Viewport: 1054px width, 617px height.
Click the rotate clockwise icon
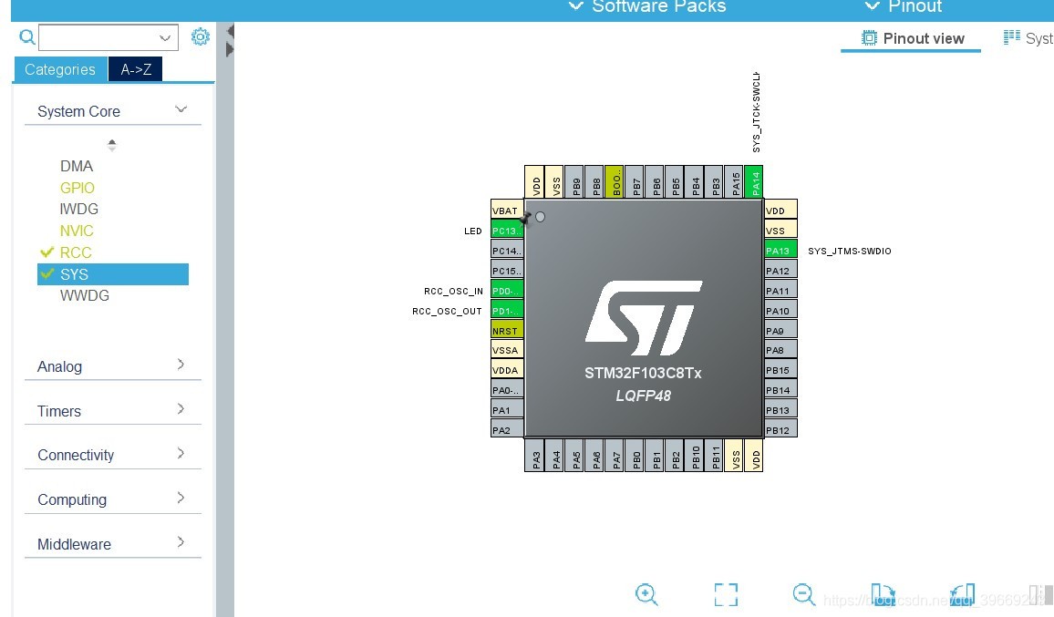tap(883, 594)
